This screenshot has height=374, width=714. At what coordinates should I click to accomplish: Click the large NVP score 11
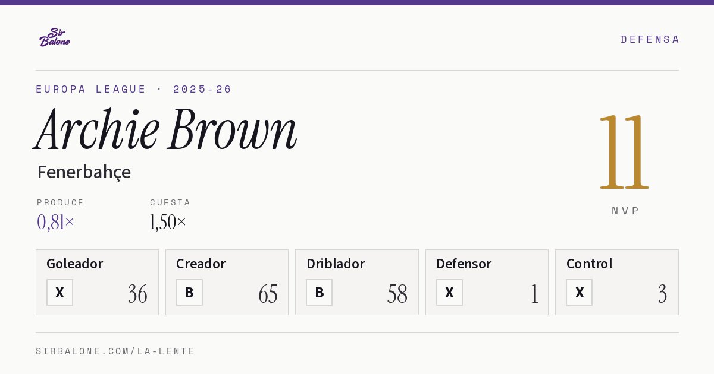click(x=624, y=151)
